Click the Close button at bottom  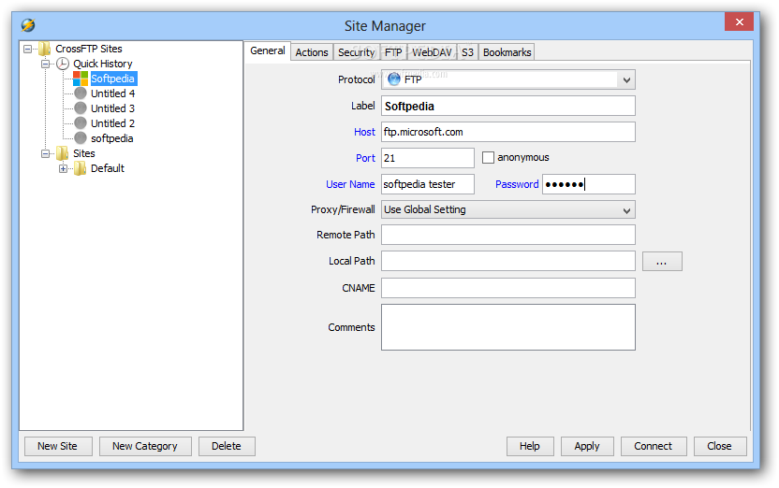click(720, 446)
